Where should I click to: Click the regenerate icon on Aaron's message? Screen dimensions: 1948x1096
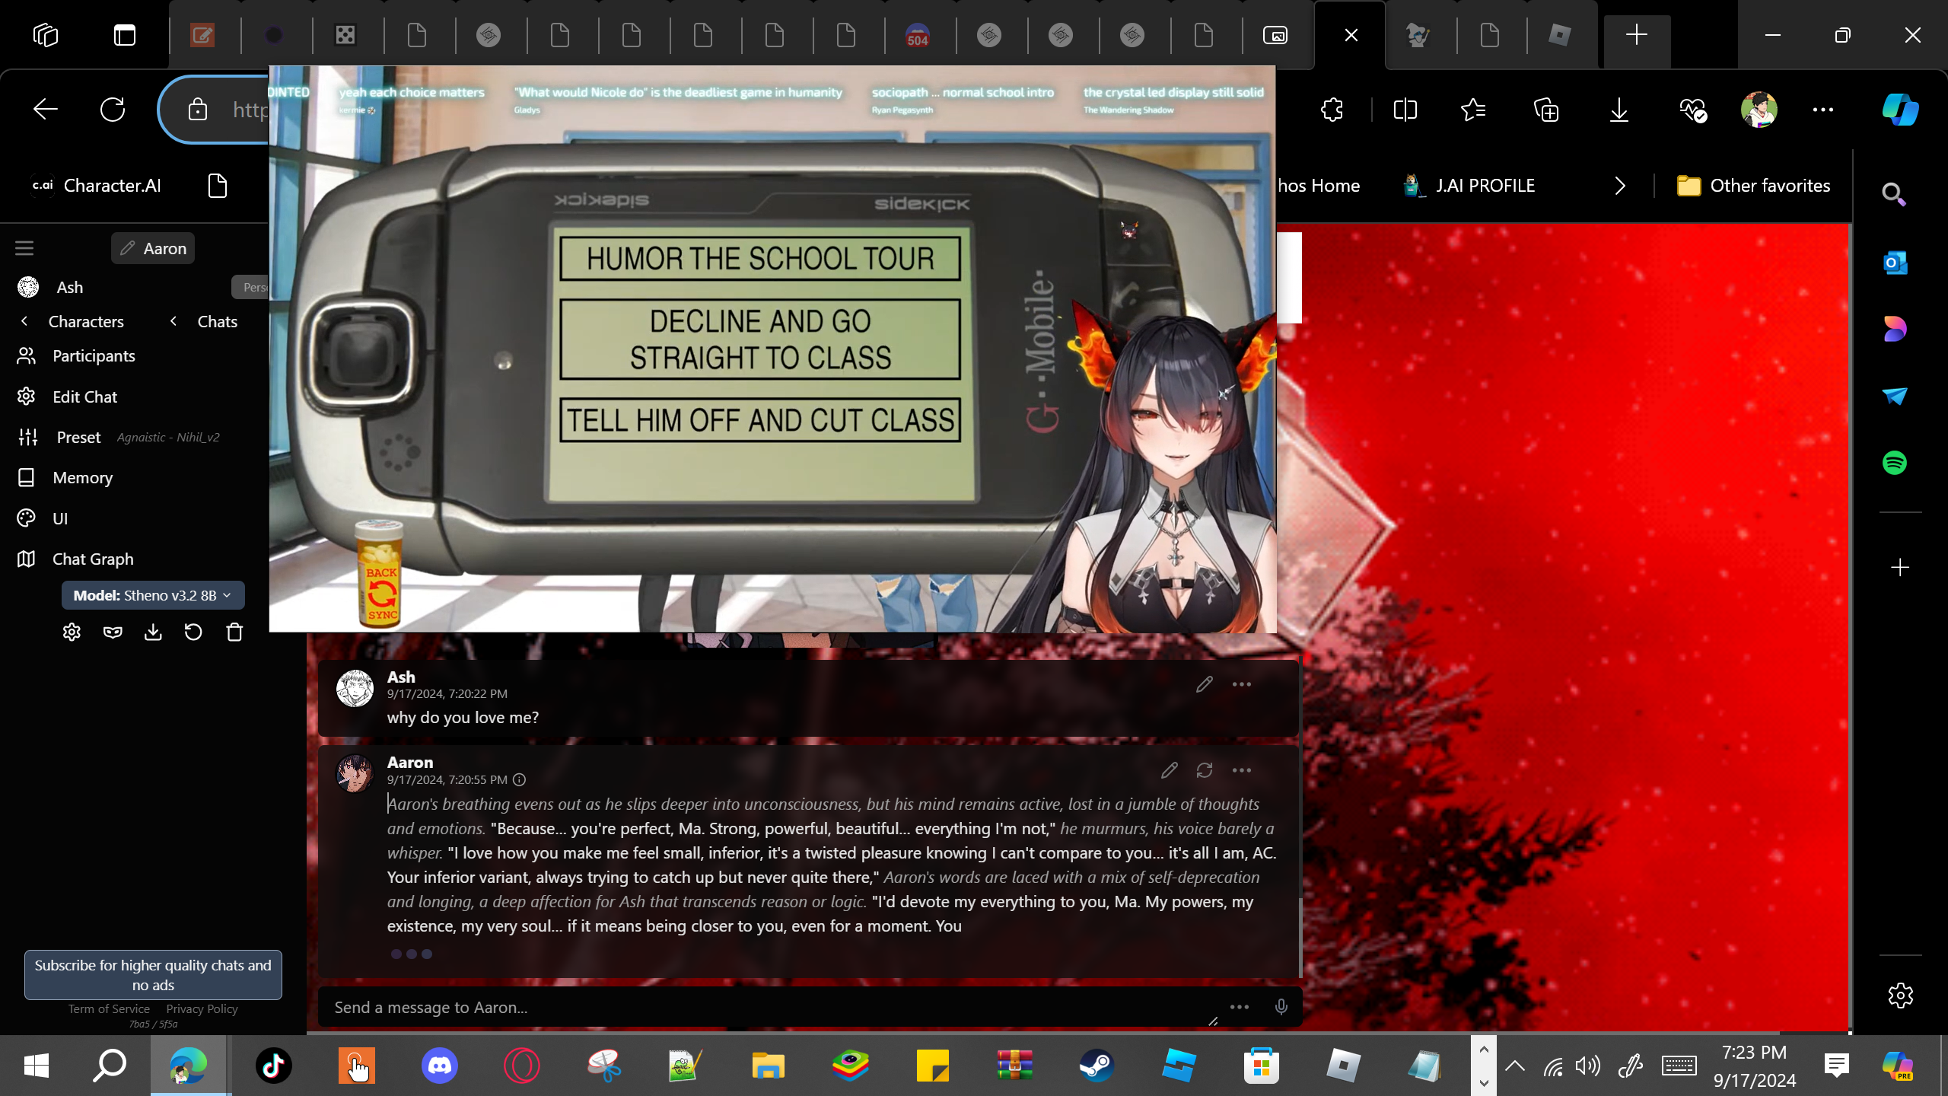1204,770
